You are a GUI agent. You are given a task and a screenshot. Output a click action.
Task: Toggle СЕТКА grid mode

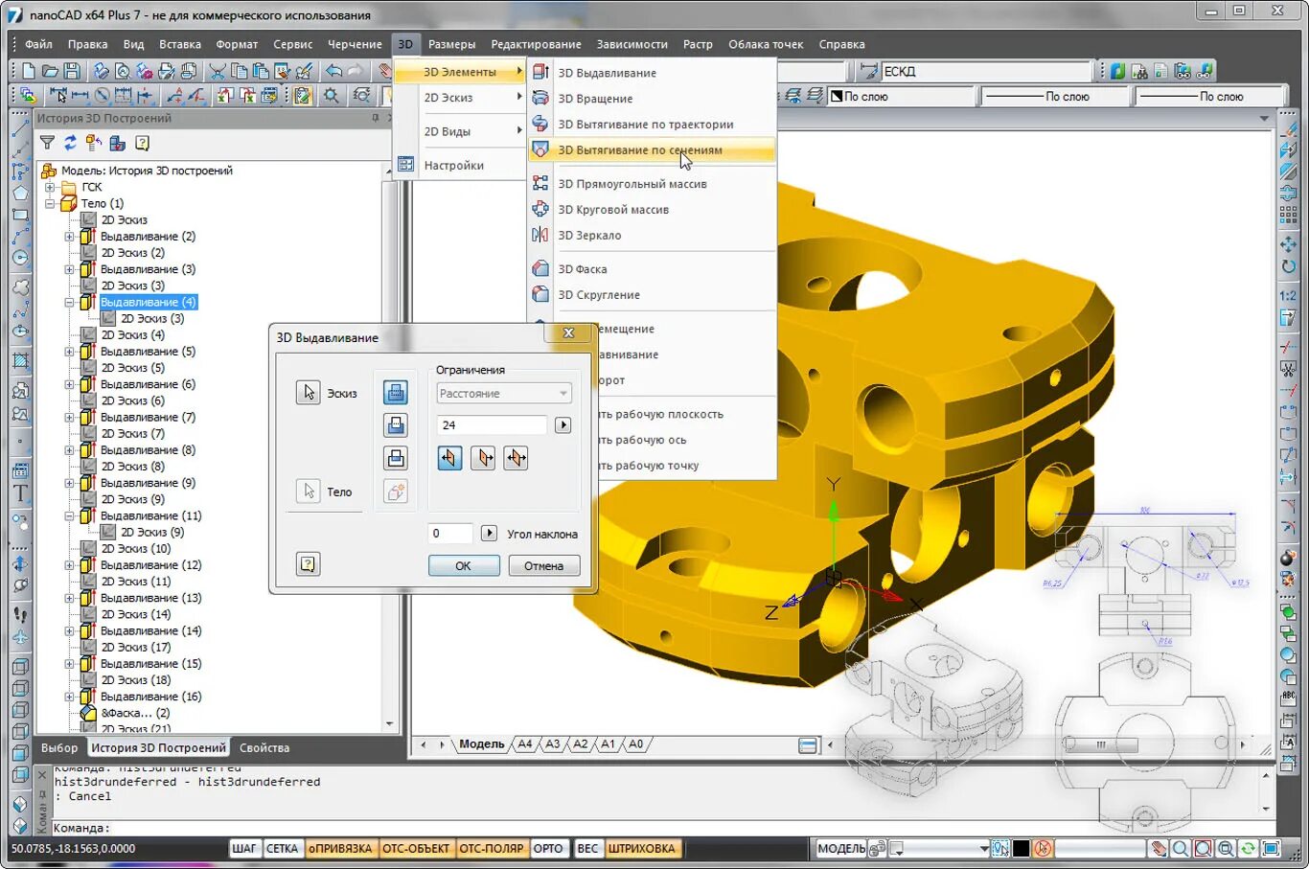click(x=282, y=848)
